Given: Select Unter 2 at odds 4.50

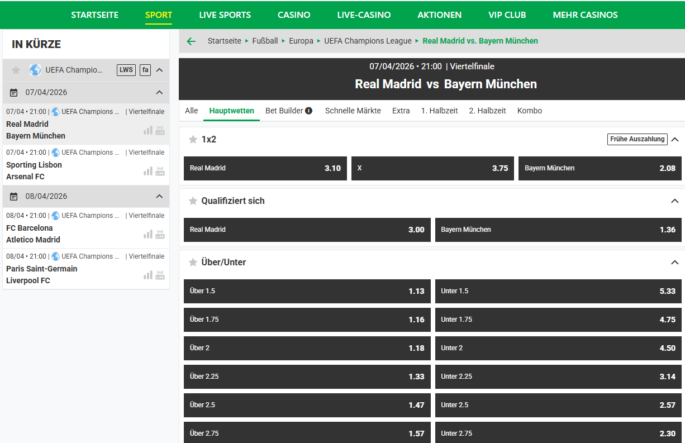Looking at the screenshot, I should click(558, 348).
